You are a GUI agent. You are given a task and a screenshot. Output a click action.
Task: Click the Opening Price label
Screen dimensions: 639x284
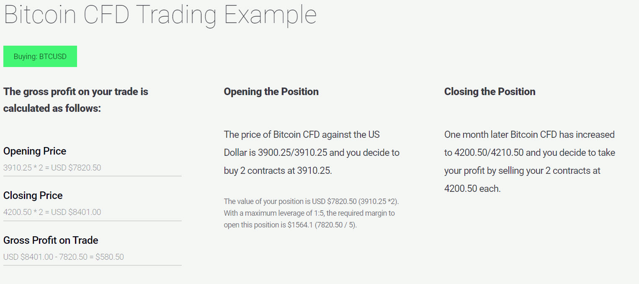click(35, 151)
